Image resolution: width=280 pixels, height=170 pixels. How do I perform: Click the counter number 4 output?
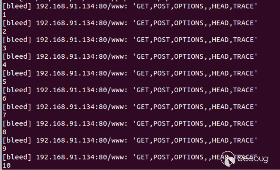(x=4, y=65)
